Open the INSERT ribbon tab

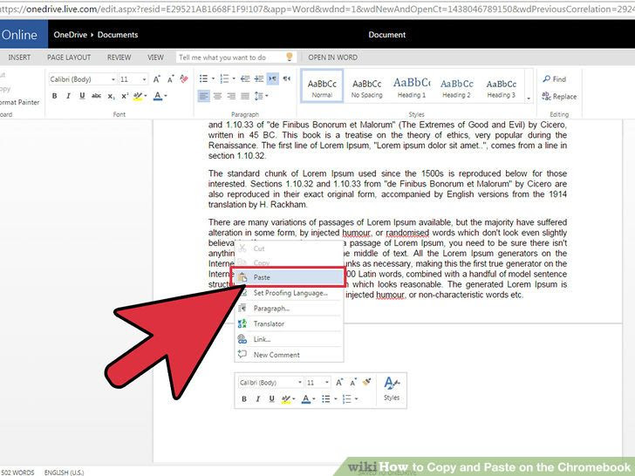[x=19, y=57]
